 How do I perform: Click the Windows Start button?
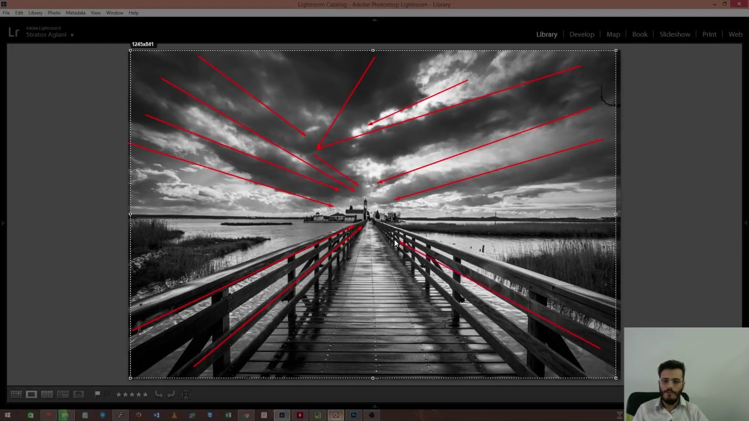[8, 415]
